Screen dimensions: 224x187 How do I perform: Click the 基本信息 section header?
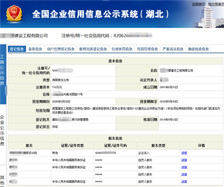click(115, 61)
